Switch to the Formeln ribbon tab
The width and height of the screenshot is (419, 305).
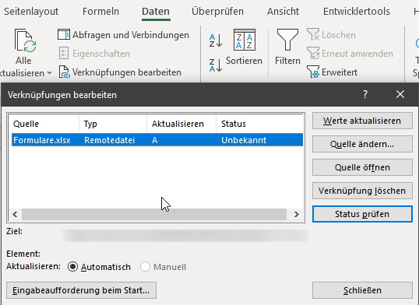tap(100, 11)
